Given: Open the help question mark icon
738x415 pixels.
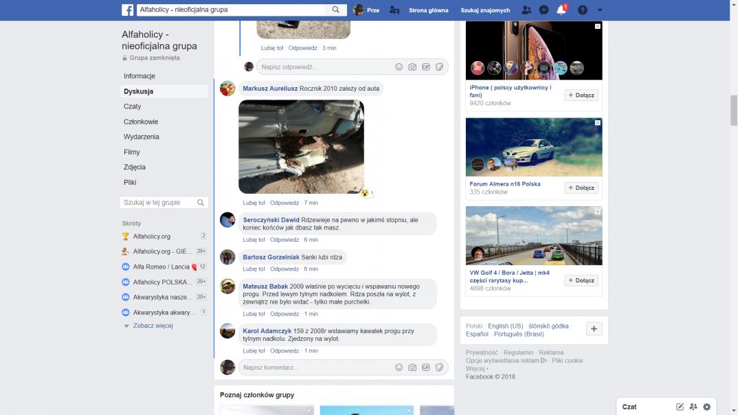Looking at the screenshot, I should click(582, 10).
